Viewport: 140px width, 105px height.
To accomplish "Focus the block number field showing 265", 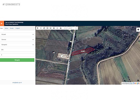I will click(17, 50).
